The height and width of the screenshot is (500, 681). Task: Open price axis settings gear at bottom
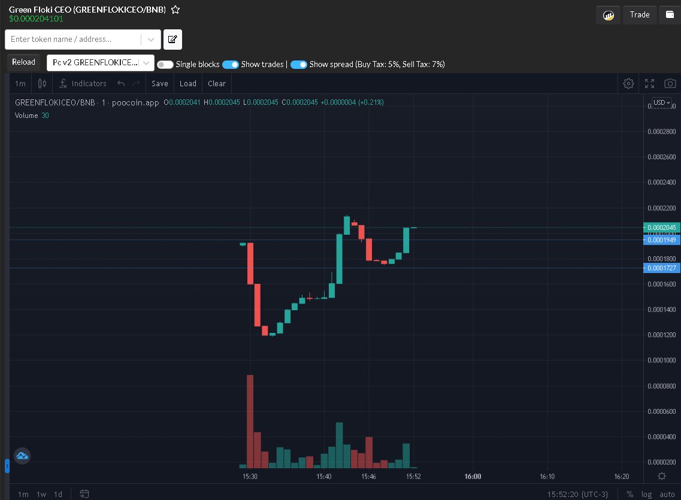click(662, 476)
